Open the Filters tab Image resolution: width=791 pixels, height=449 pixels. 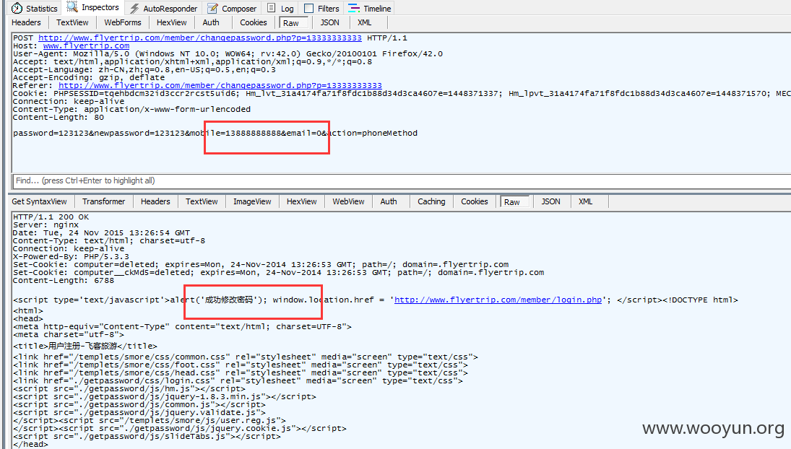tap(322, 9)
